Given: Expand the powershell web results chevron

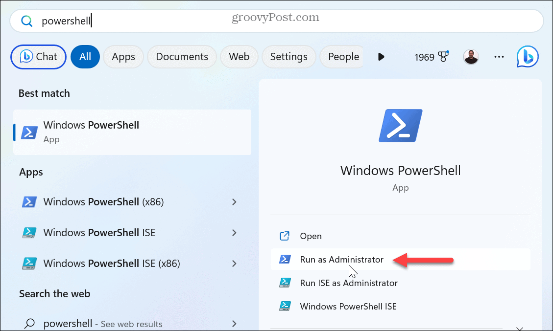Looking at the screenshot, I should [234, 323].
